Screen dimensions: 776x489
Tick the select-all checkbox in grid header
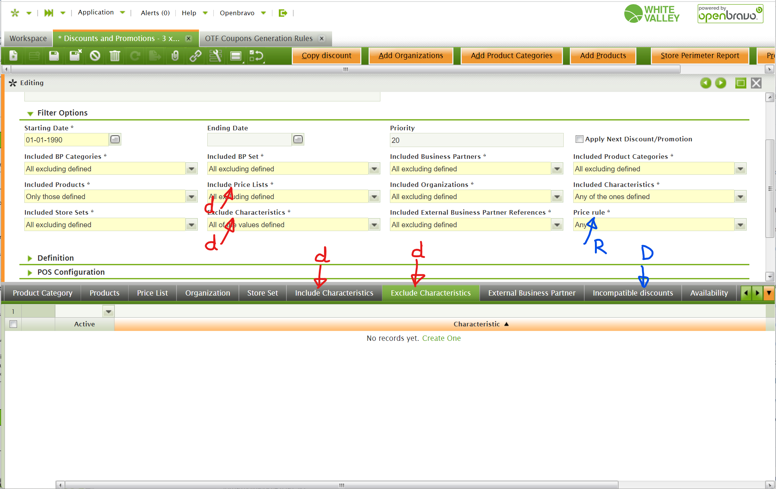(x=13, y=324)
